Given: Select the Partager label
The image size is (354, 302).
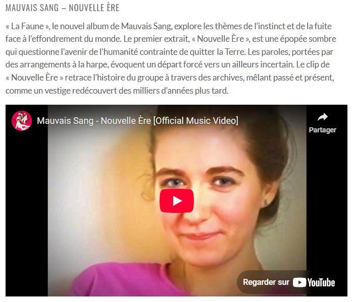Looking at the screenshot, I should tap(322, 130).
